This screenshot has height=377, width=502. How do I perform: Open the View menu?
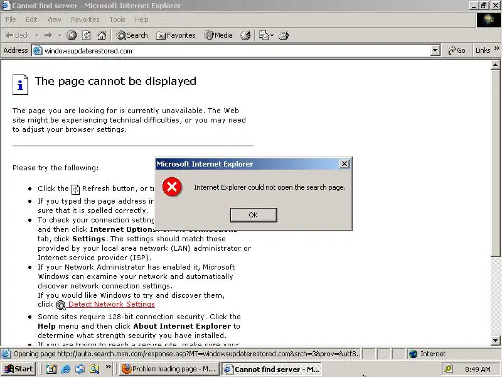54,19
